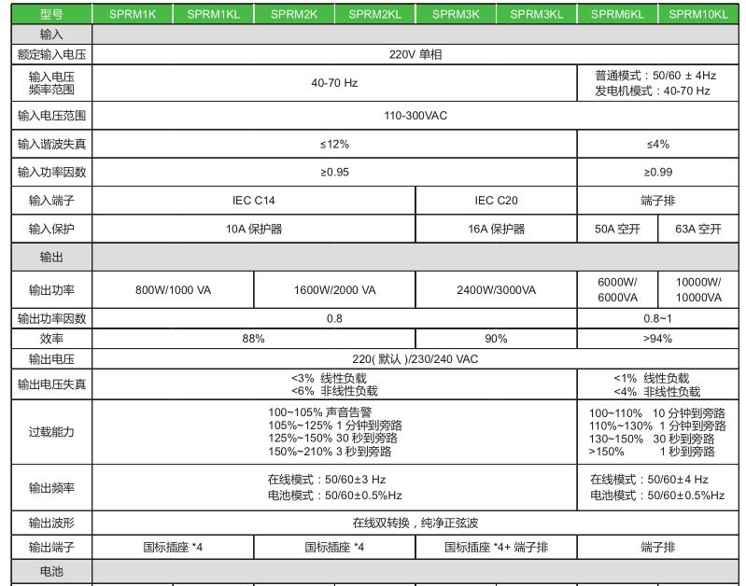Select the 800W/1000 VA output power cell
The width and height of the screenshot is (746, 586).
tap(173, 290)
